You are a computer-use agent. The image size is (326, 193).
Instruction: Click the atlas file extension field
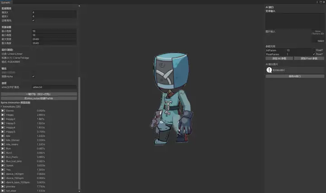click(54, 87)
